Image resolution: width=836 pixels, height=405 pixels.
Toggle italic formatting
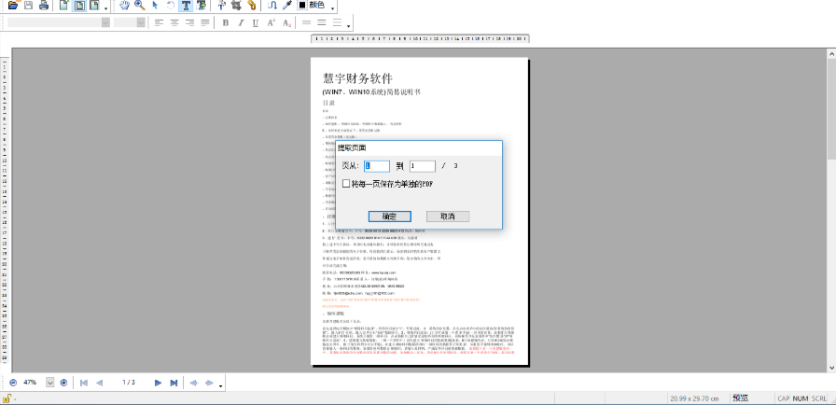pyautogui.click(x=241, y=22)
